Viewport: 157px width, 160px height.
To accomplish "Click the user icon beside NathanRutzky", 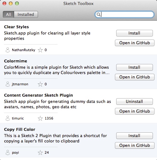I will coord(8,50).
